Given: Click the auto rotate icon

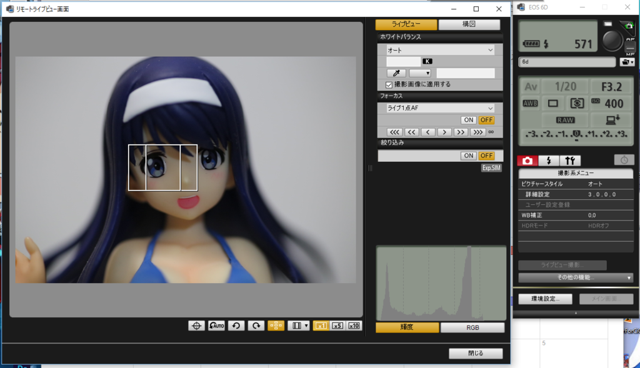Looking at the screenshot, I should pos(216,326).
